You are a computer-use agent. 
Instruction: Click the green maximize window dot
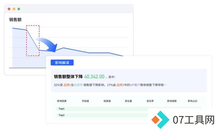point(19,9)
